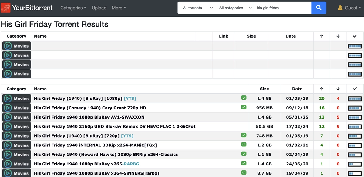The image size is (364, 177).
Task: Open His Girl Friday (1940) [BluRay] [1080p] torrent
Action: click(x=85, y=99)
